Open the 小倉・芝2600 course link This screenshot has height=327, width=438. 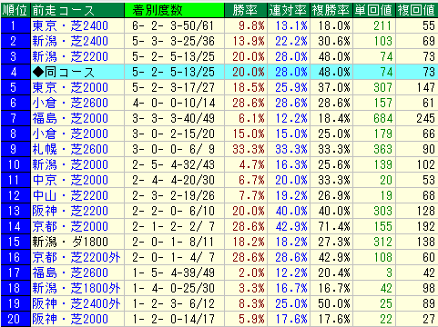[x=70, y=103]
